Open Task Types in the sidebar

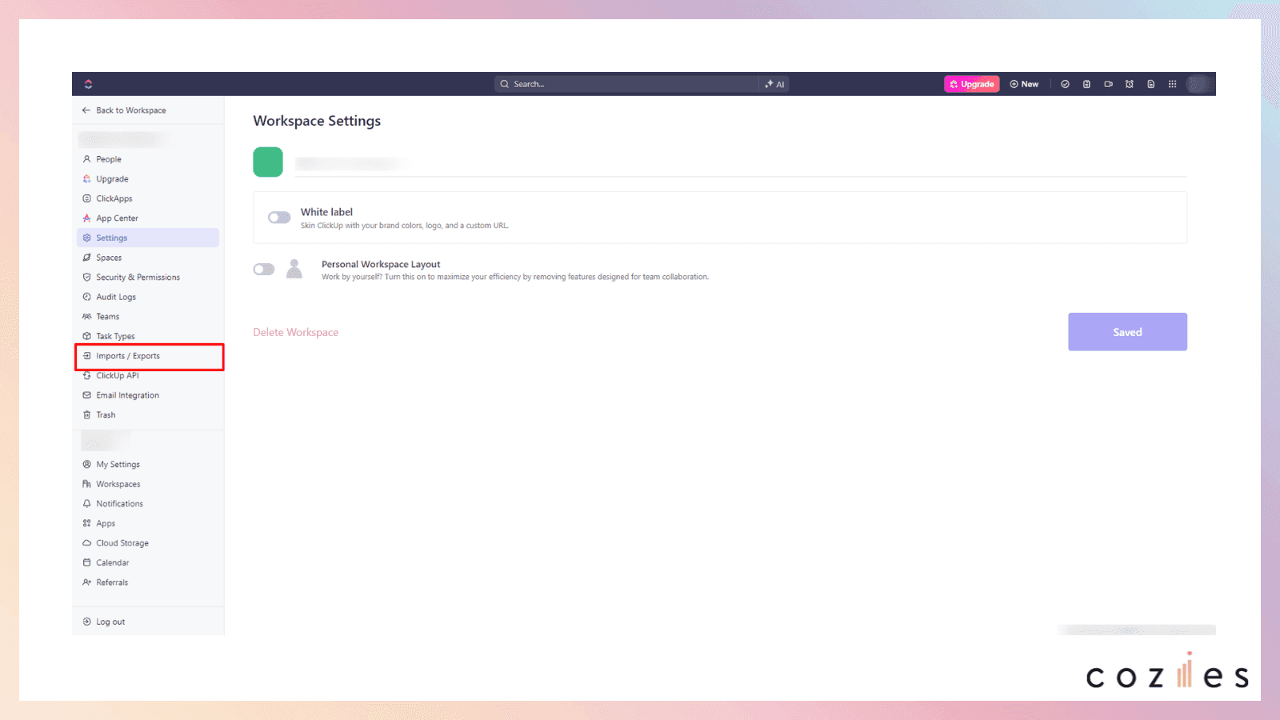(148, 336)
